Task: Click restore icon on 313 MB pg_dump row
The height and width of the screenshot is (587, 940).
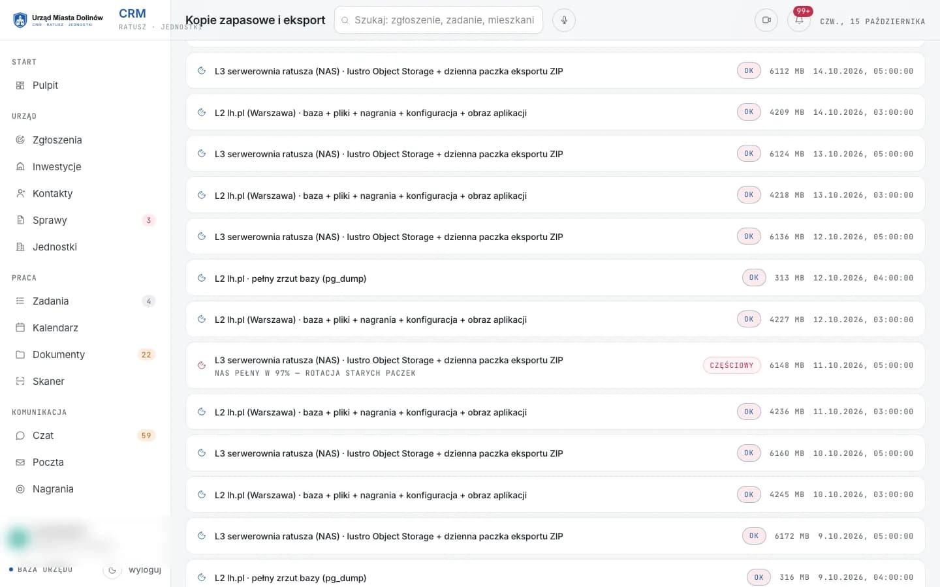Action: [x=202, y=278]
